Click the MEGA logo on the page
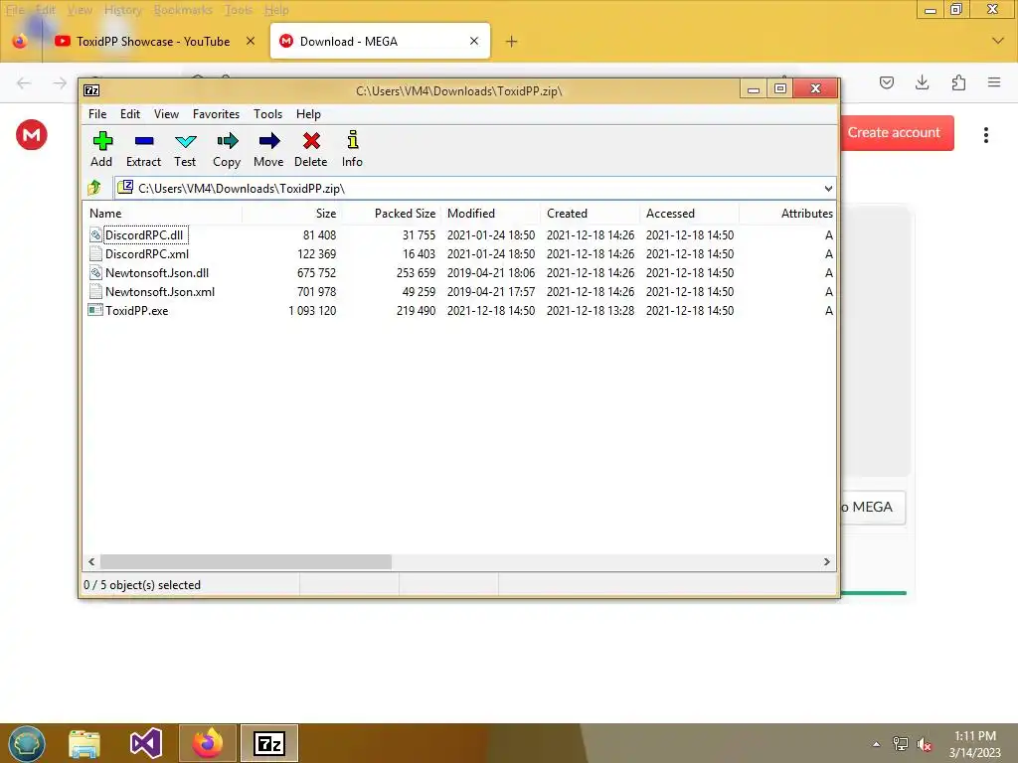Viewport: 1018px width, 763px height. pyautogui.click(x=32, y=135)
